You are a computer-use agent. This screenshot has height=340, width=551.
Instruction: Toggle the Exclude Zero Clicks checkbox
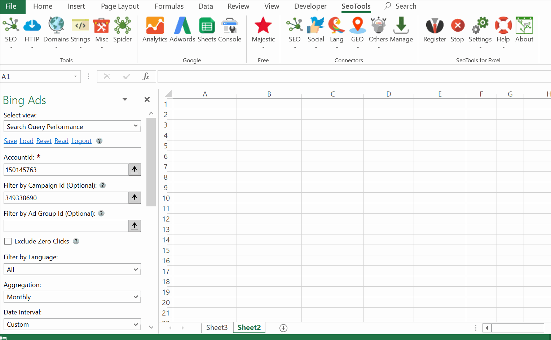tap(8, 241)
